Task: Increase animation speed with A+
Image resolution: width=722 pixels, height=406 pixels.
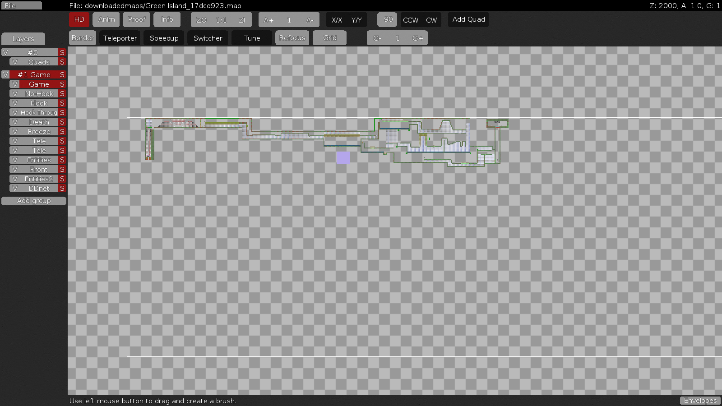Action: pos(269,20)
